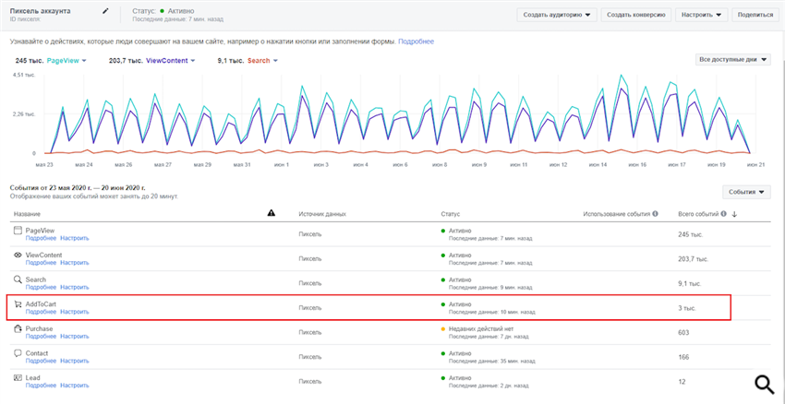Click the 'Создать конверсию' button

(636, 15)
